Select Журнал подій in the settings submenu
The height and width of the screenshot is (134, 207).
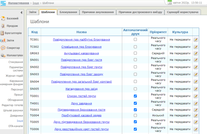14,76
